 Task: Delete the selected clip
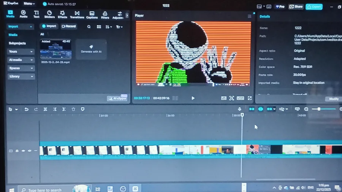tap(73, 109)
